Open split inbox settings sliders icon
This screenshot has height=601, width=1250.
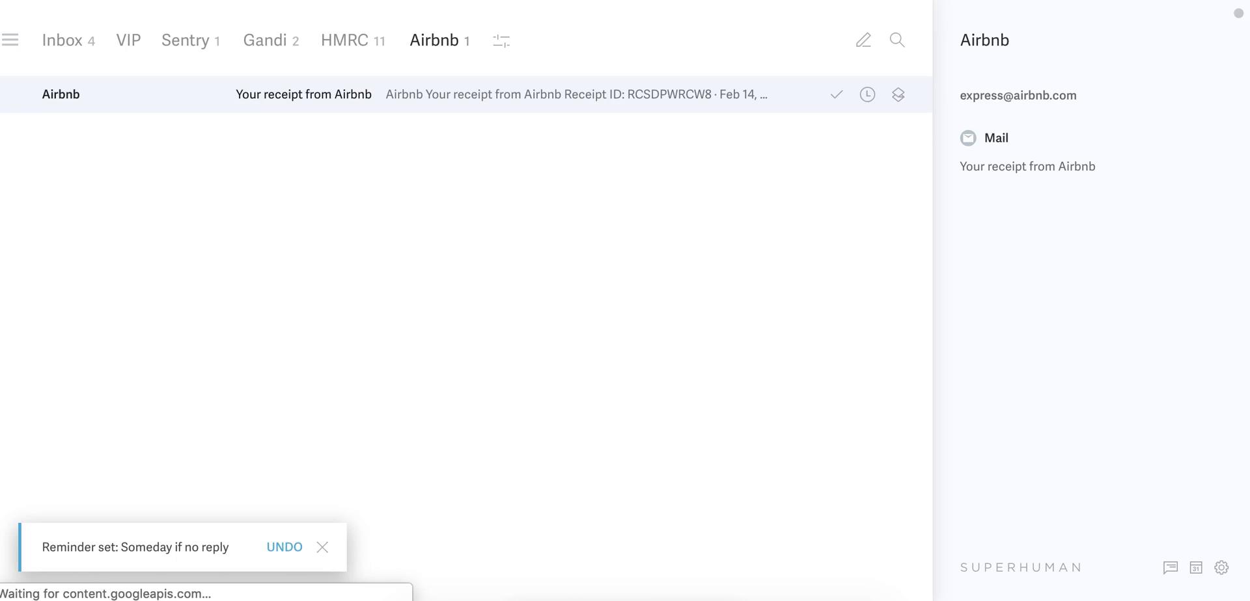pos(501,41)
